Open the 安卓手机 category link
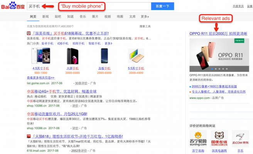253x154 pixels. [47, 44]
